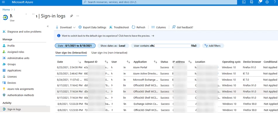Click Got feedback? text
Image resolution: width=278 pixels, height=113 pixels.
(x=185, y=27)
